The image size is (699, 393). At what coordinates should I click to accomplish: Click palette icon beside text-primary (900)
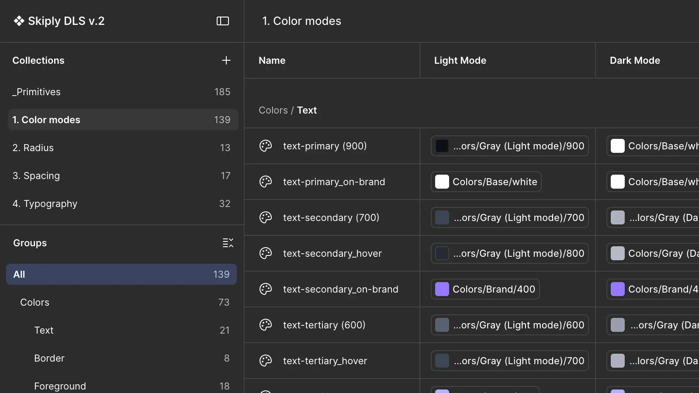click(x=266, y=146)
